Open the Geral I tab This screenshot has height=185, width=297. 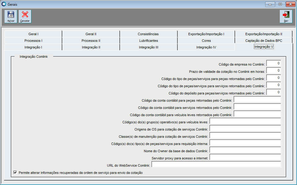tap(33, 34)
